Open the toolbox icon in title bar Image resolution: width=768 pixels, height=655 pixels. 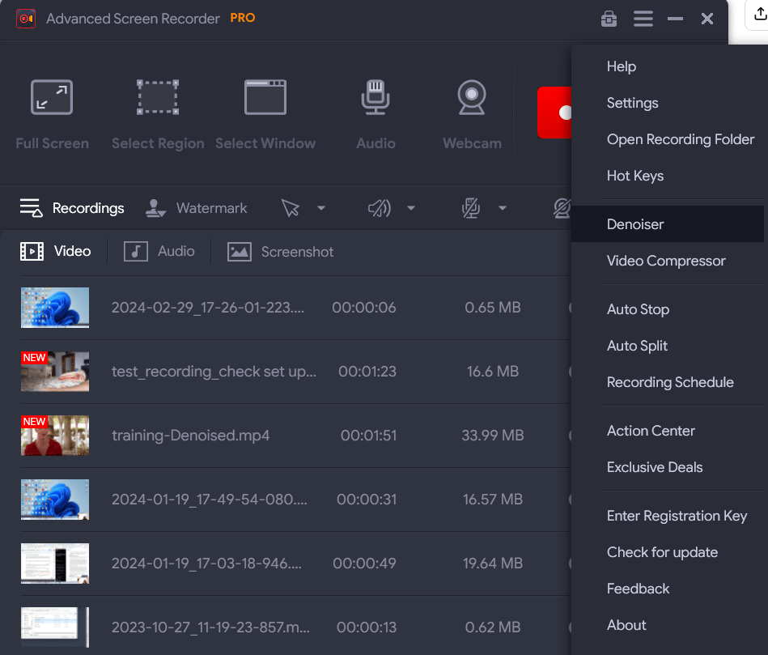pos(609,19)
